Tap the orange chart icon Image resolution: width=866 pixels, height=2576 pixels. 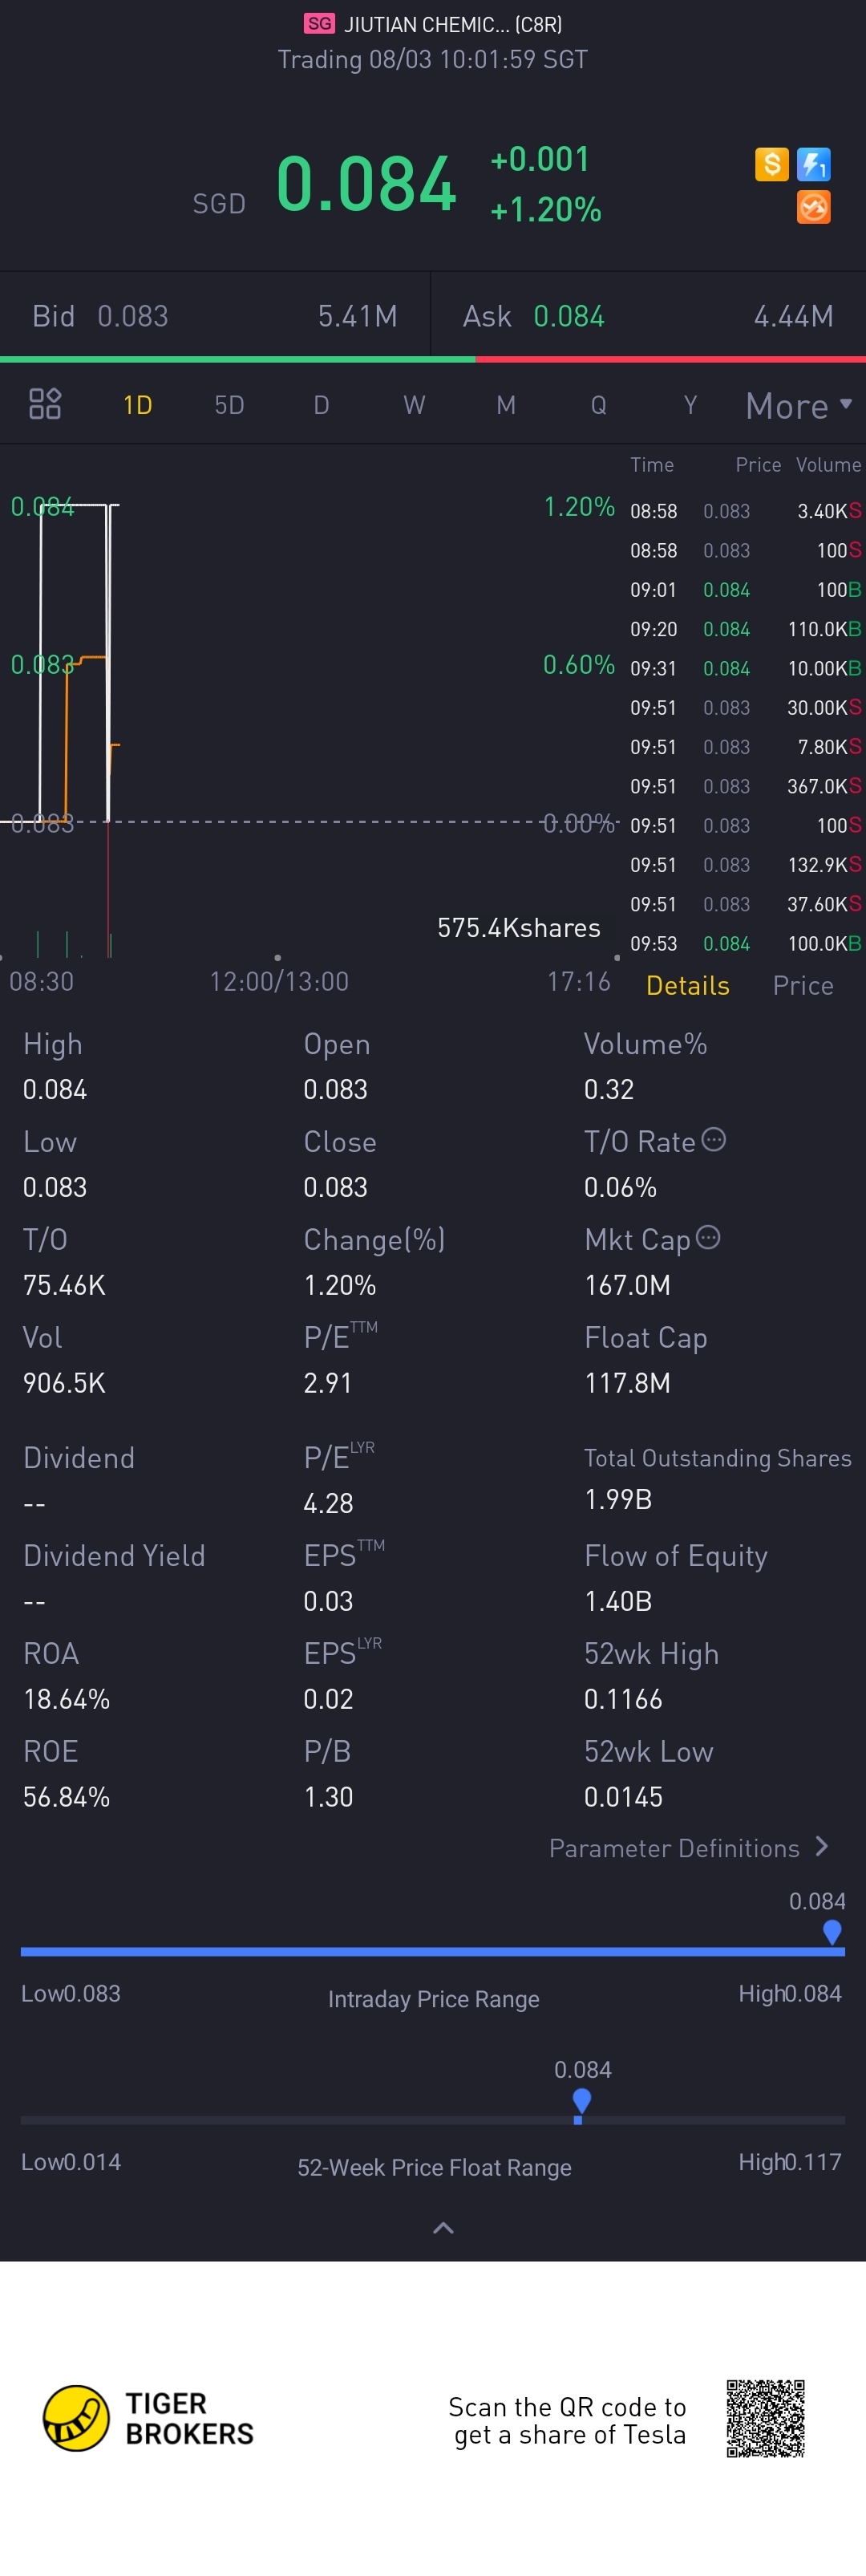coord(814,207)
